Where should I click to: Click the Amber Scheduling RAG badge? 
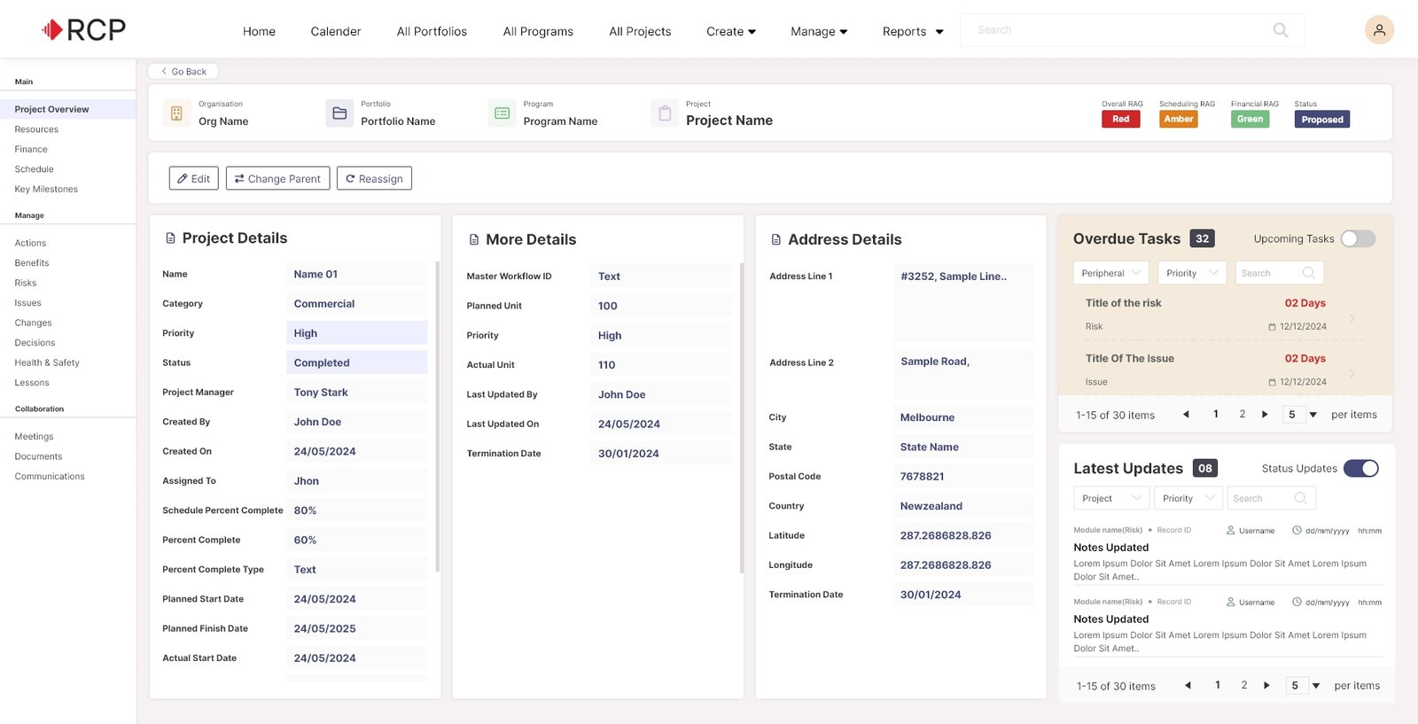1178,119
